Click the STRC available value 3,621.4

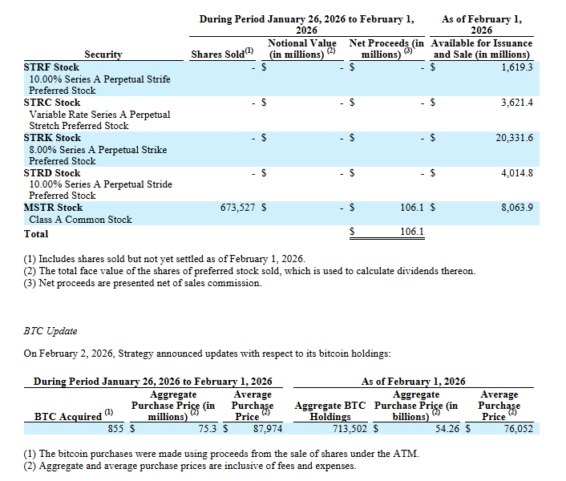[516, 103]
